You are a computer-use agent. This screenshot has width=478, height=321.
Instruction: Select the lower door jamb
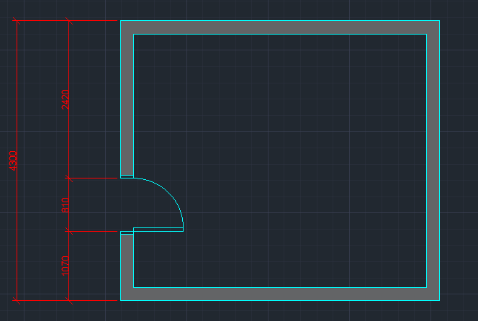[x=127, y=232]
